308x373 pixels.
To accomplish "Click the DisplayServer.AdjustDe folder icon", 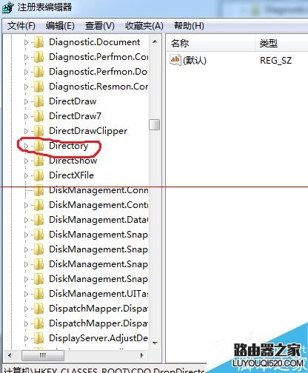I will click(38, 338).
